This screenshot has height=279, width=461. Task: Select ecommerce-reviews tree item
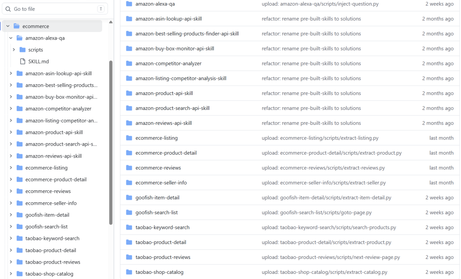pos(48,191)
